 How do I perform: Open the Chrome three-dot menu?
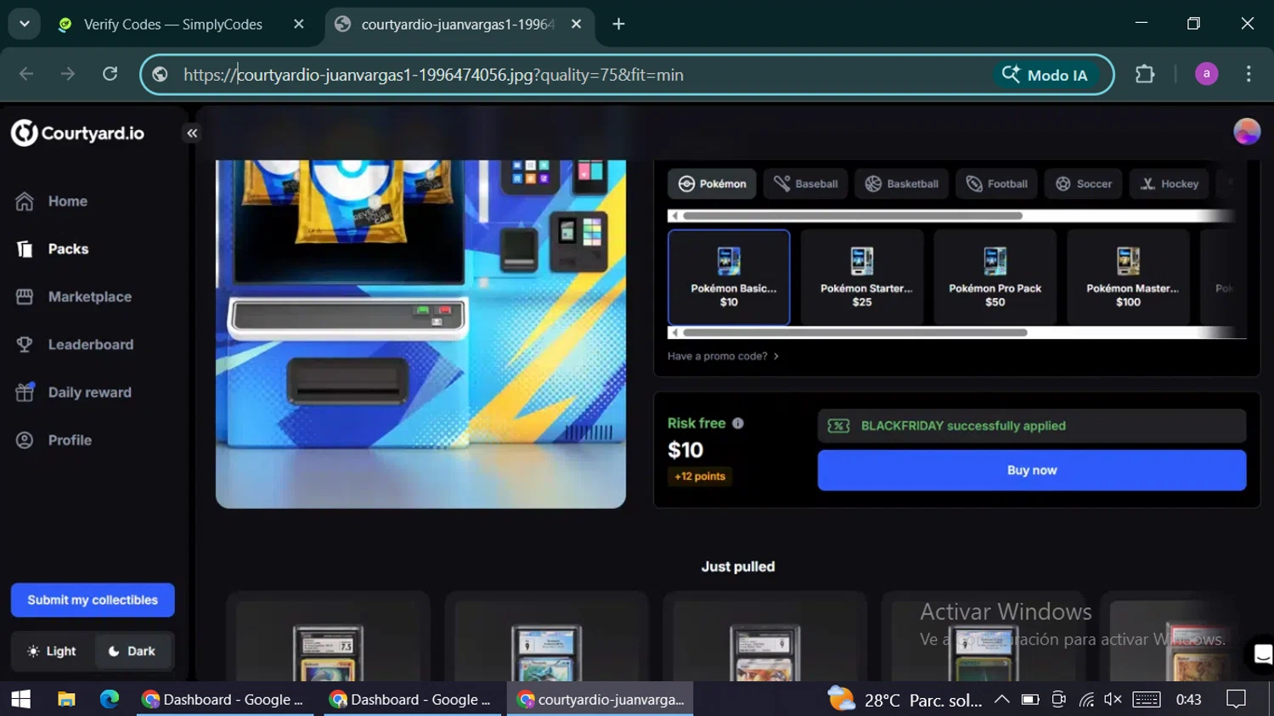tap(1249, 75)
